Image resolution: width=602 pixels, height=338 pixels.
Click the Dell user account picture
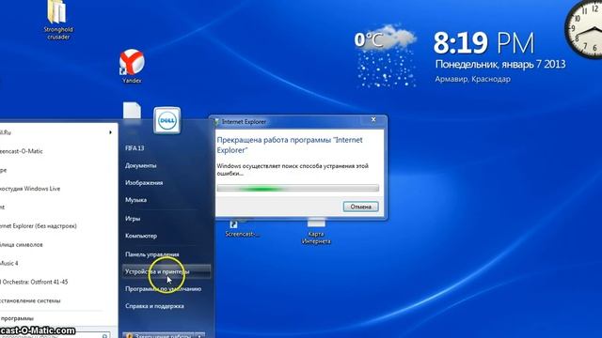pyautogui.click(x=167, y=120)
